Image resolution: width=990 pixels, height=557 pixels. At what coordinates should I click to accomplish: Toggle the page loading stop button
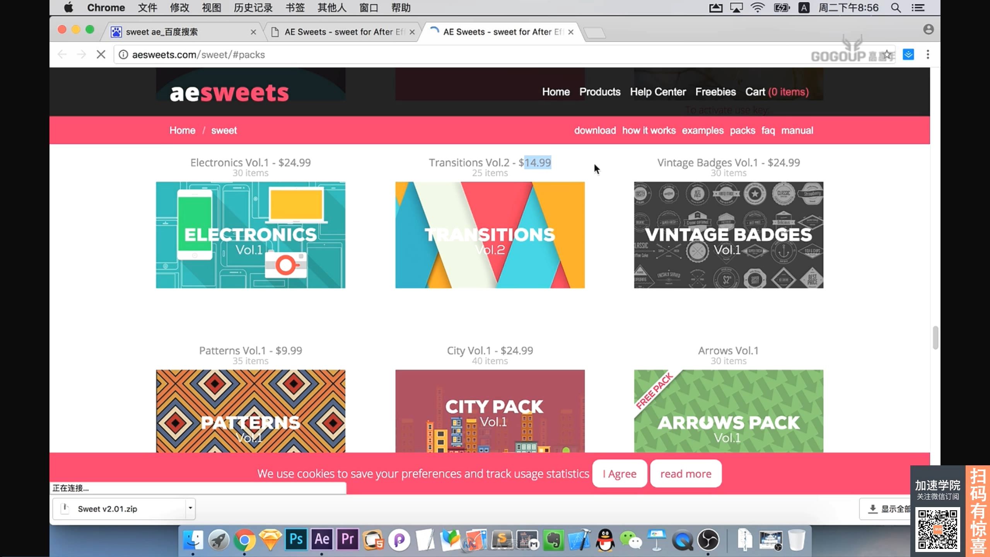pos(101,55)
